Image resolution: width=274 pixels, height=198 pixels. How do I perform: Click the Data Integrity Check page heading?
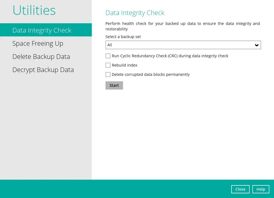coord(135,13)
